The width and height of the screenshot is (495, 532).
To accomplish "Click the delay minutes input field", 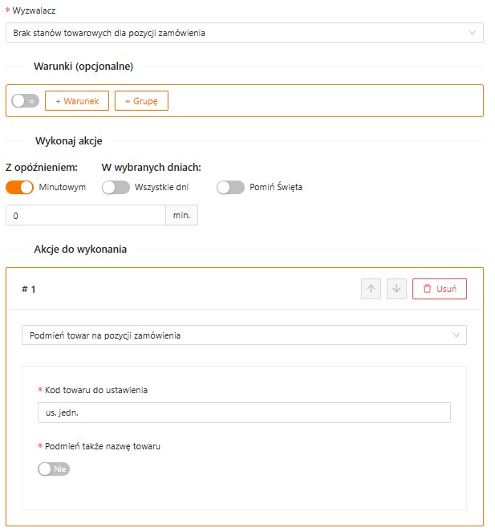I will point(85,215).
